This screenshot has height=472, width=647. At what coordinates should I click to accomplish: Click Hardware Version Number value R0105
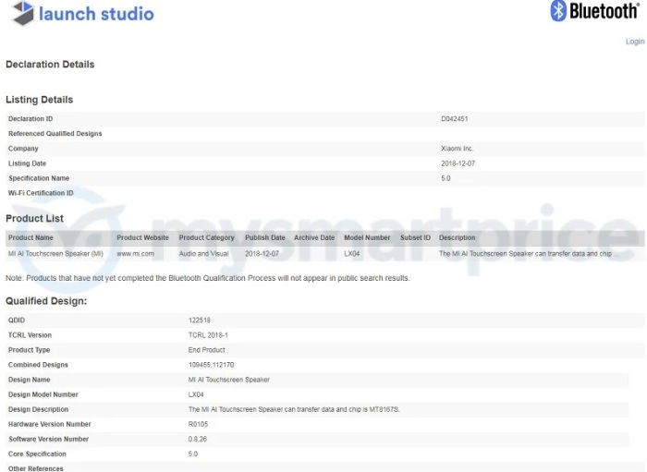tap(198, 424)
